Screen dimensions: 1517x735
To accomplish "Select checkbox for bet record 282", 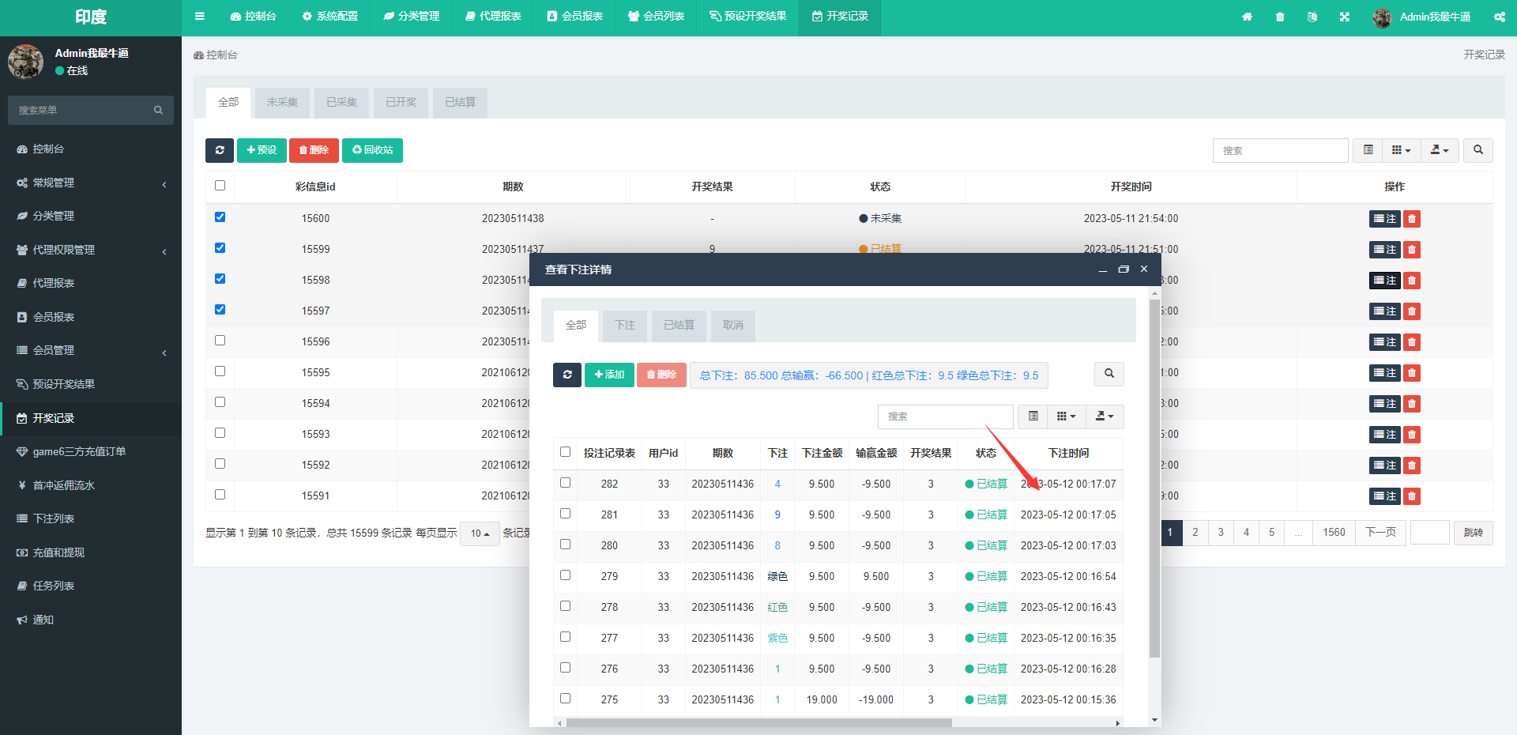I will click(566, 483).
